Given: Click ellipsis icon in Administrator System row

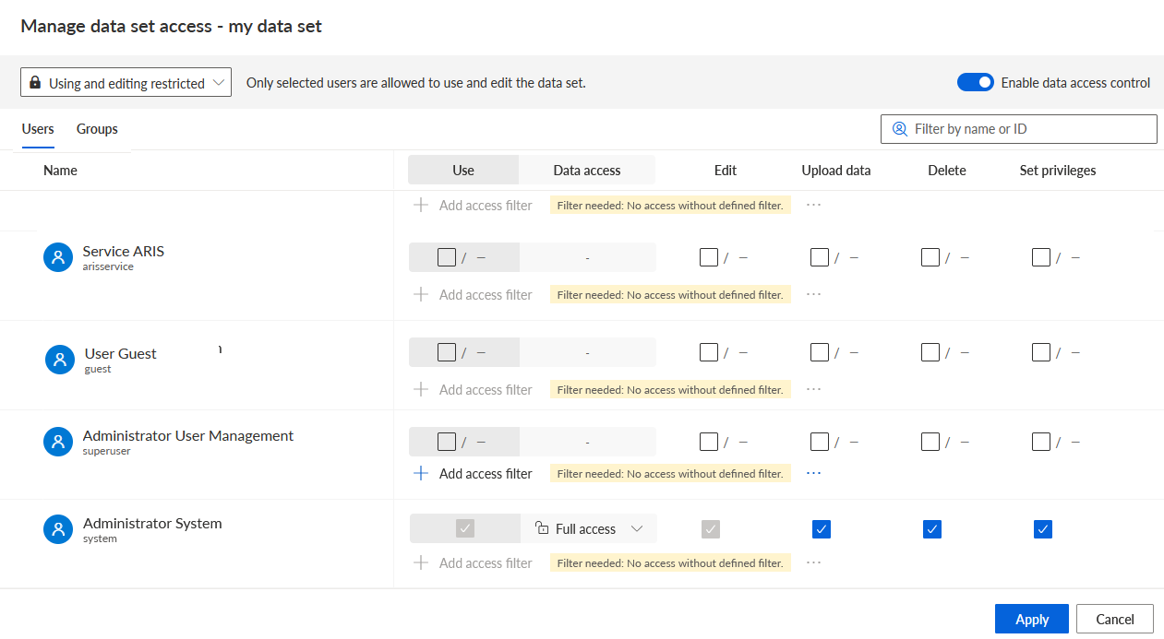Looking at the screenshot, I should click(813, 562).
